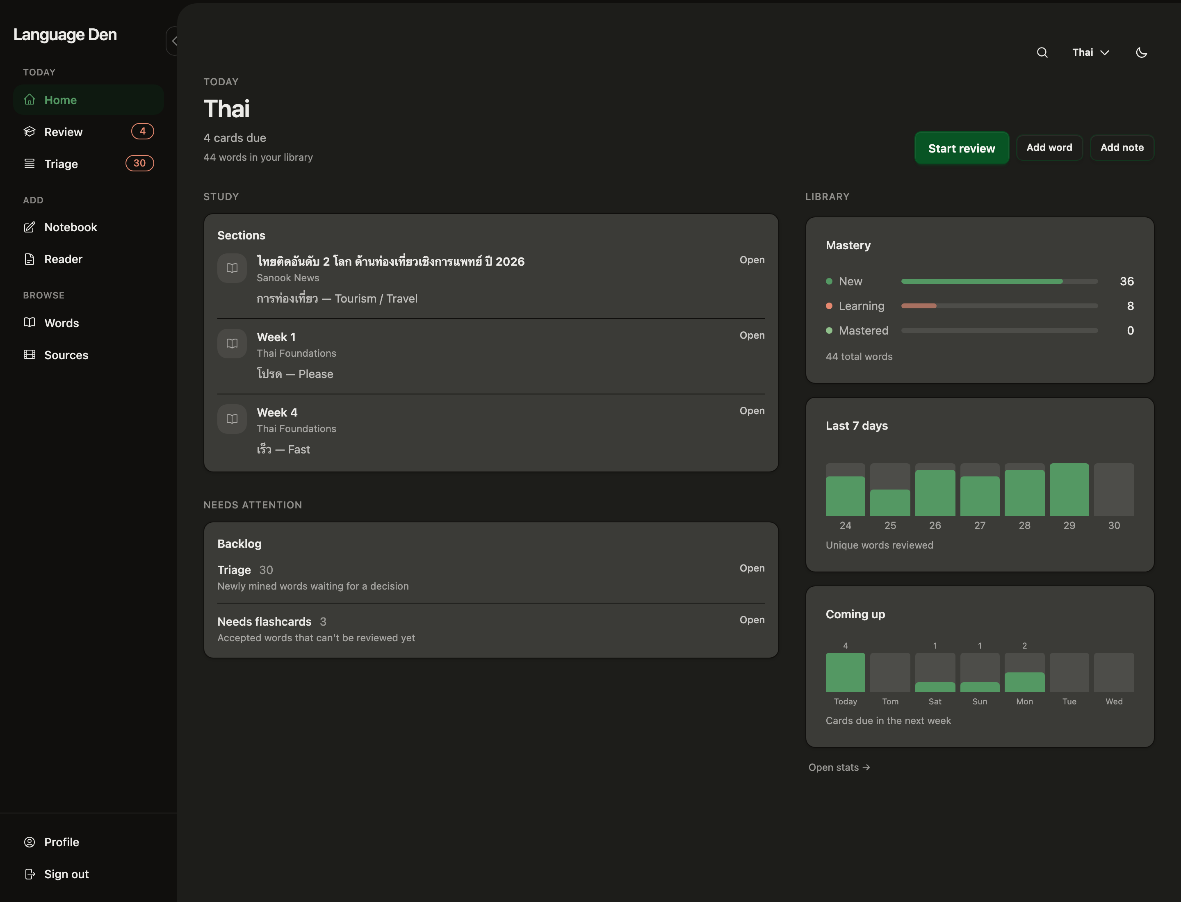
Task: Click the book icon for Sanook News section
Action: pos(232,268)
